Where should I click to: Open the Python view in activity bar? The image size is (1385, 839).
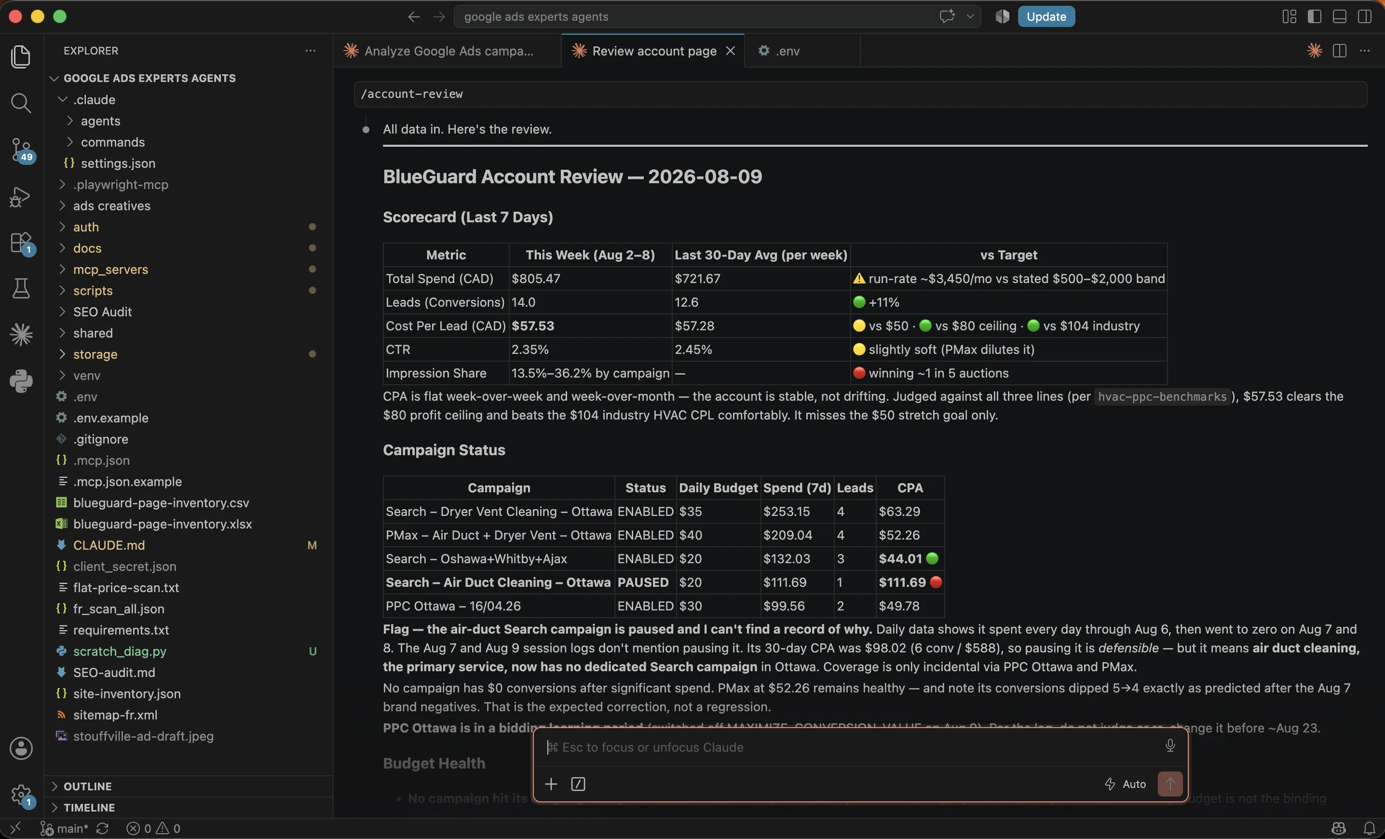(21, 381)
